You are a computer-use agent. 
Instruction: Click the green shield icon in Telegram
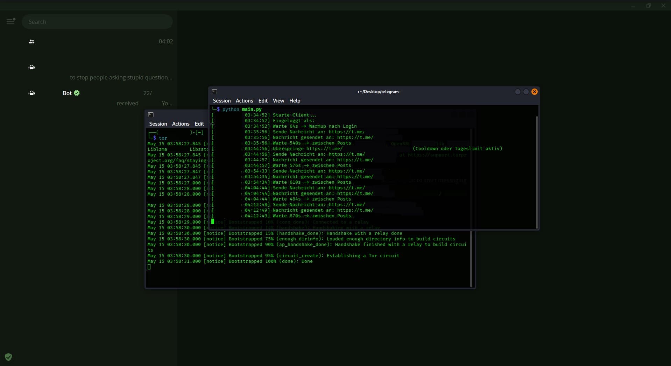click(x=8, y=357)
